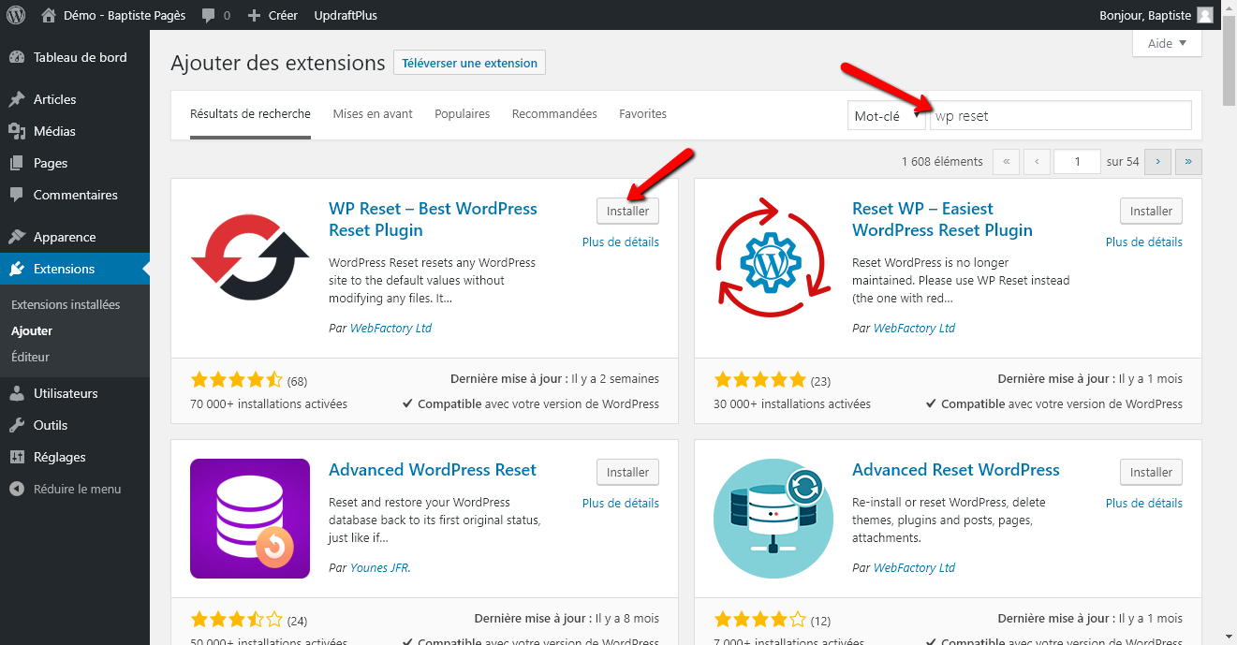
Task: Open the Pages menu
Action: (x=75, y=163)
